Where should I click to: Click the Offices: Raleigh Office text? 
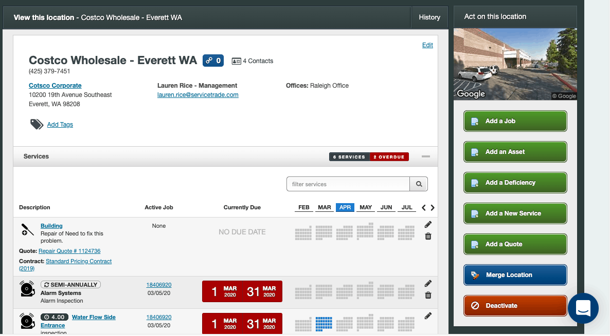[317, 85]
